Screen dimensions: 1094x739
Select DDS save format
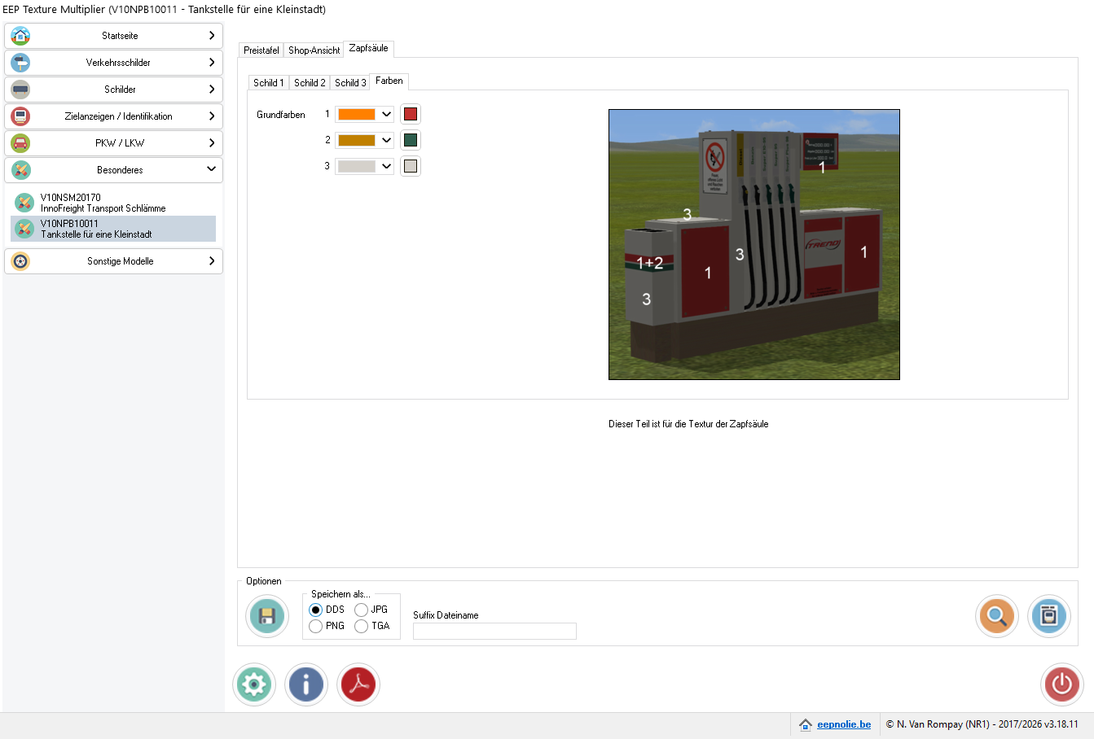[316, 610]
